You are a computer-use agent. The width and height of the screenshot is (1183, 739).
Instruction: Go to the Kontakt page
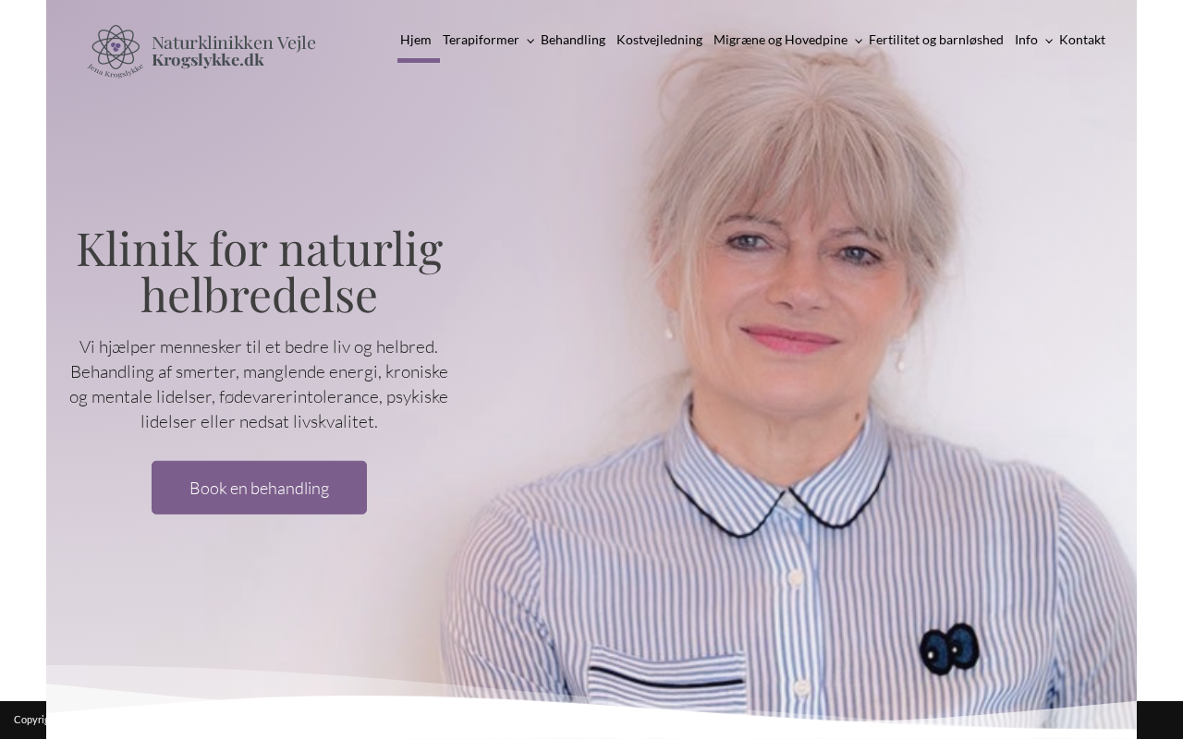1082,40
